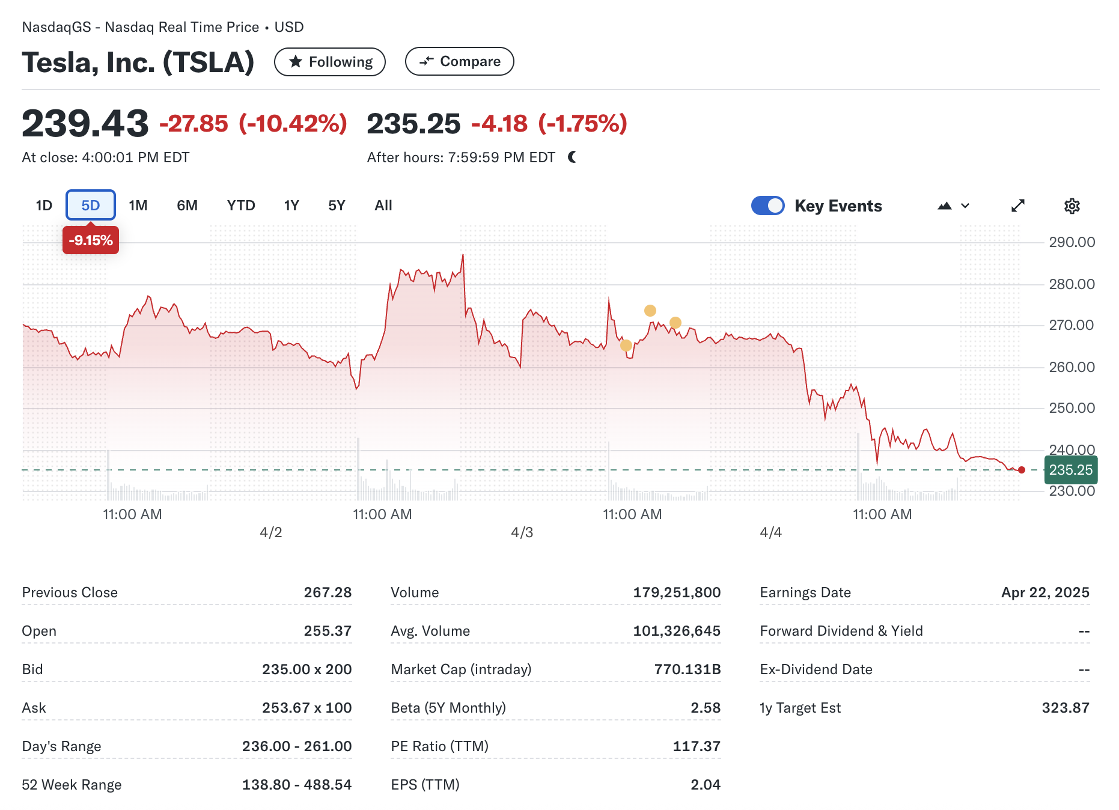Click the topmost key event dot
Image resolution: width=1119 pixels, height=810 pixels.
[x=650, y=311]
